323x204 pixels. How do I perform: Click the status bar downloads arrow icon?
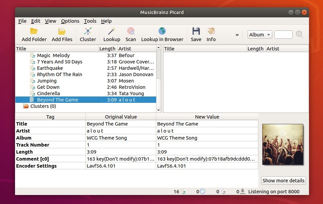pyautogui.click(x=243, y=191)
